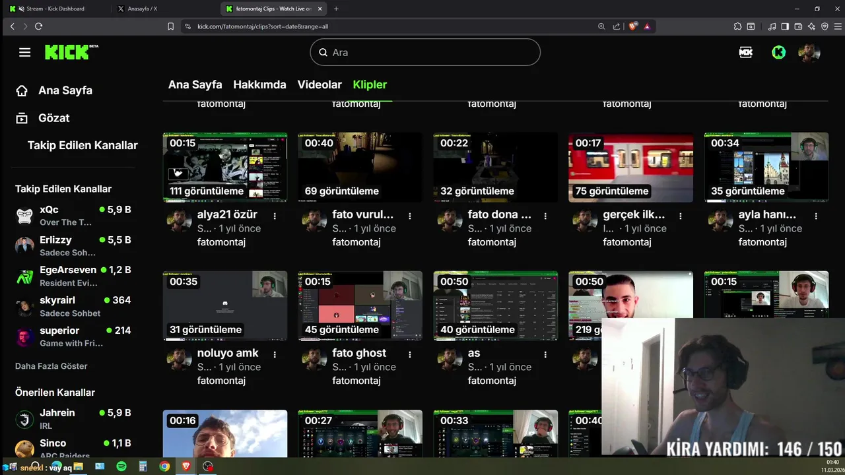Image resolution: width=845 pixels, height=475 pixels.
Task: Click the browser address bar URL
Action: (263, 26)
